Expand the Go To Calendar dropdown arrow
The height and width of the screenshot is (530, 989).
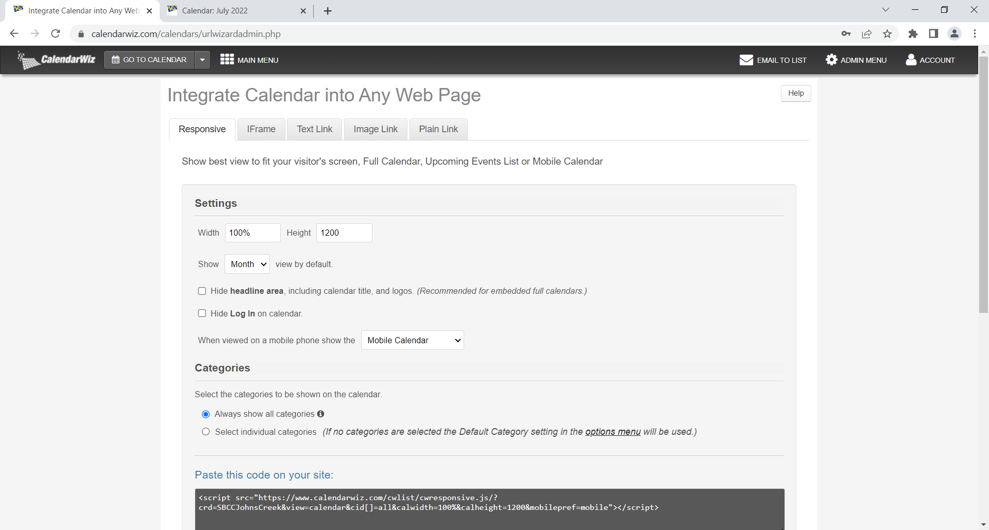point(202,60)
